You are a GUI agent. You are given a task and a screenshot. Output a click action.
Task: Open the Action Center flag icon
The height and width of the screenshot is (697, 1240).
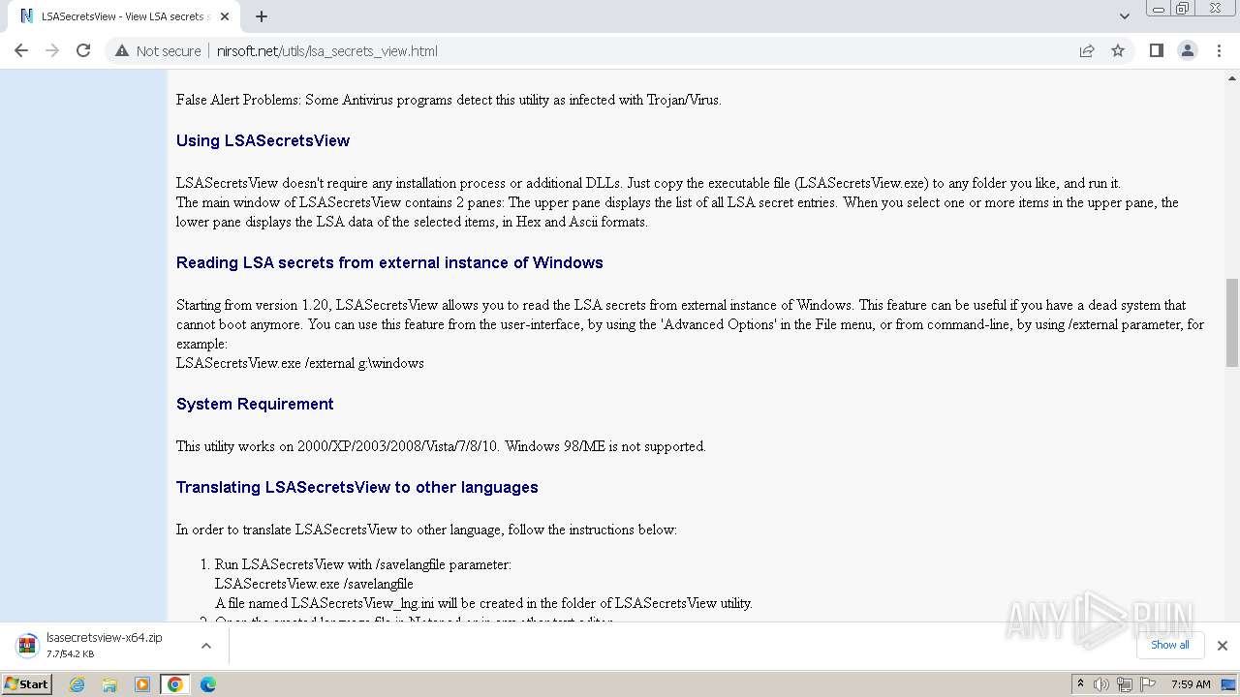pos(1147,684)
